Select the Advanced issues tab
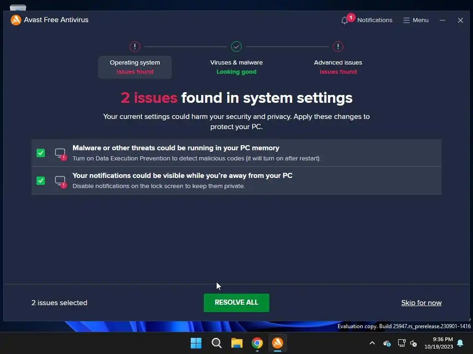The height and width of the screenshot is (354, 473). pos(338,67)
